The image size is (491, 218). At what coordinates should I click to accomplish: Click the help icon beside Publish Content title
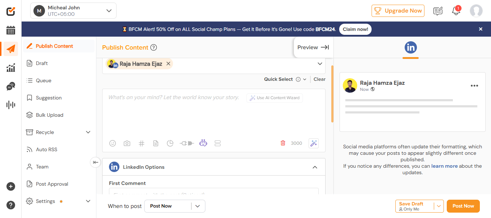click(154, 47)
